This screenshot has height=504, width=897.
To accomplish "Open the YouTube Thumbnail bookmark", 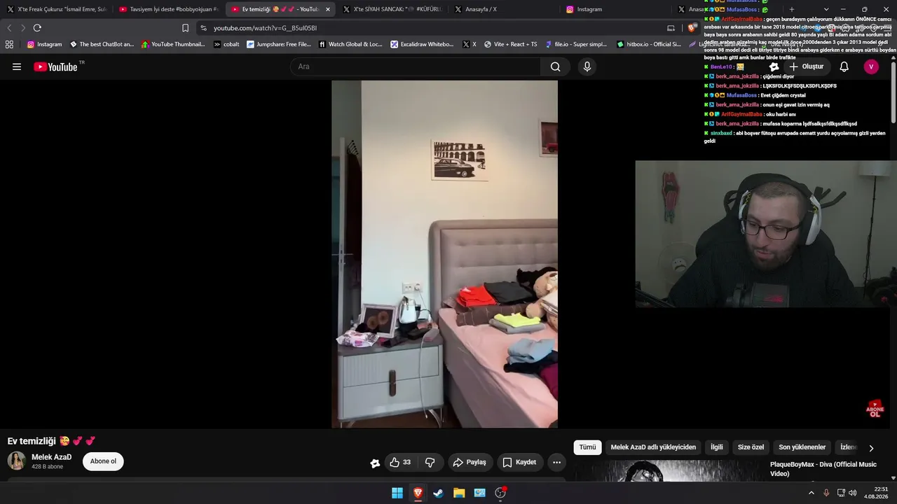I will click(x=174, y=44).
